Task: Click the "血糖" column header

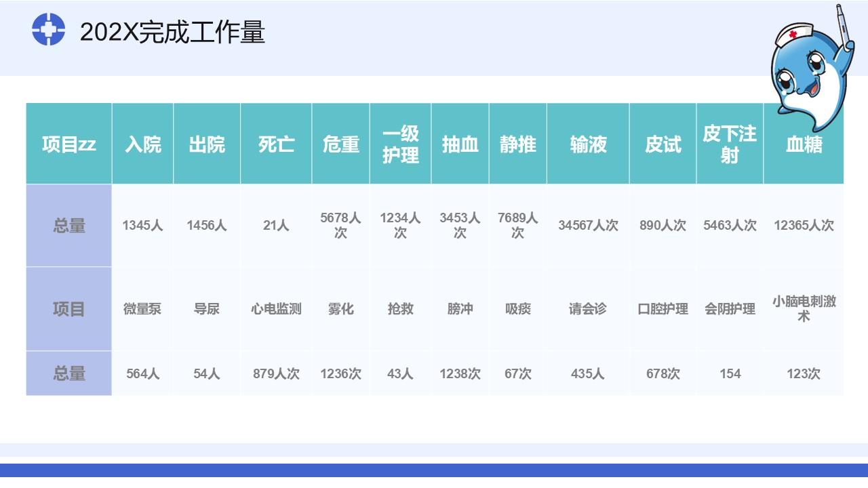Action: [804, 144]
